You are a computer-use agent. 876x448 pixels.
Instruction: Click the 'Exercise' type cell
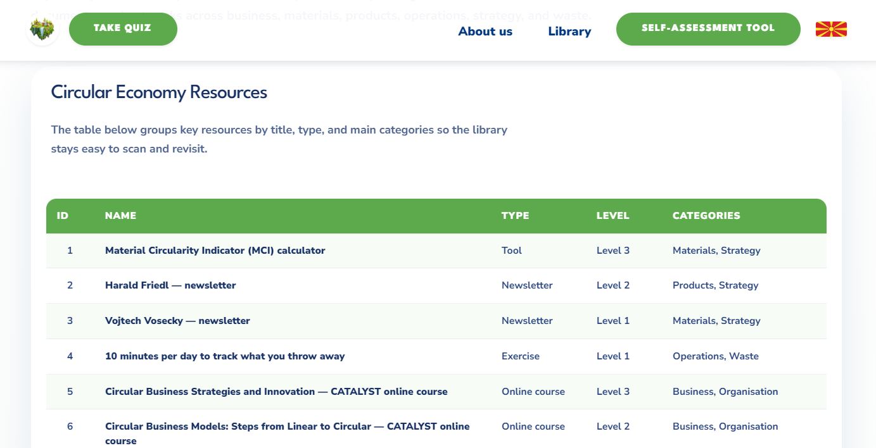coord(521,356)
